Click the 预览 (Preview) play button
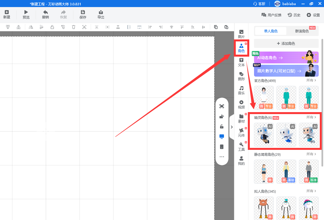Screen dimensions: 324x220 [x=26, y=14]
